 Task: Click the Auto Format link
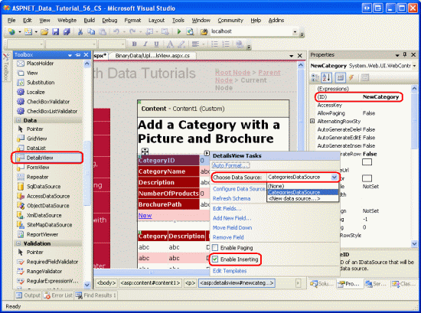point(231,165)
